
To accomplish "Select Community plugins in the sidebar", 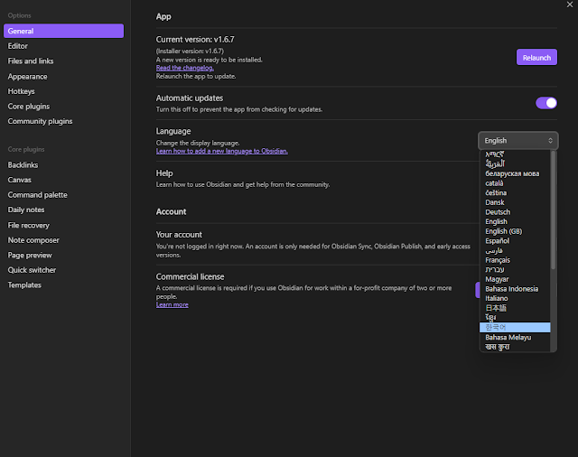I will pyautogui.click(x=40, y=121).
